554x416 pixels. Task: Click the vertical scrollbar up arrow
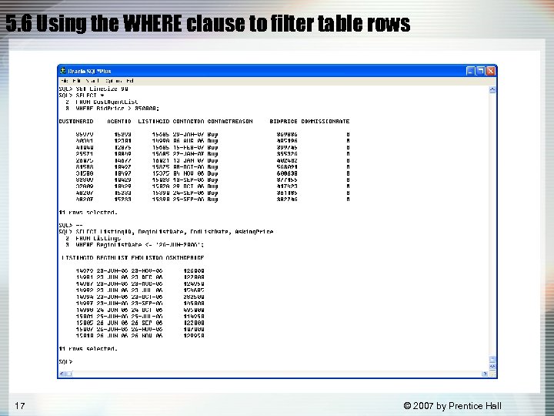coord(492,90)
